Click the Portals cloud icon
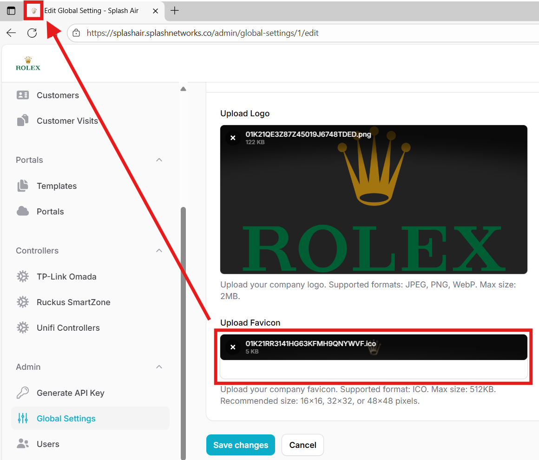Screen dimensions: 539x460 (x=22, y=212)
